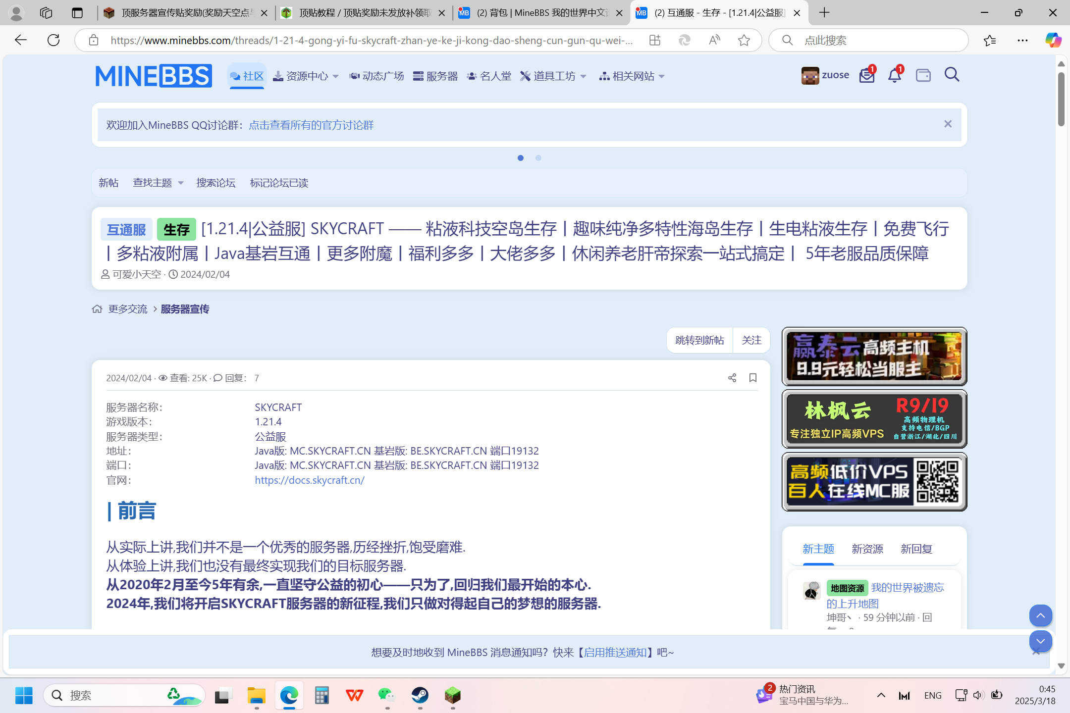Open the Windows Start menu
Screen dimensions: 1070x713
coord(24,695)
